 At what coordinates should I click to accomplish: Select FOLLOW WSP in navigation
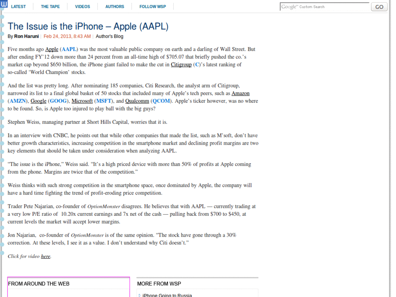[x=152, y=7]
